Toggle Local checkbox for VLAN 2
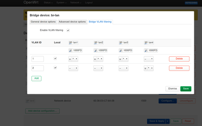Image resolution: width=202 pixels, height=126 pixels. 55,68
